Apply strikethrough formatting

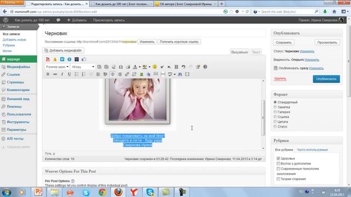[55, 74]
